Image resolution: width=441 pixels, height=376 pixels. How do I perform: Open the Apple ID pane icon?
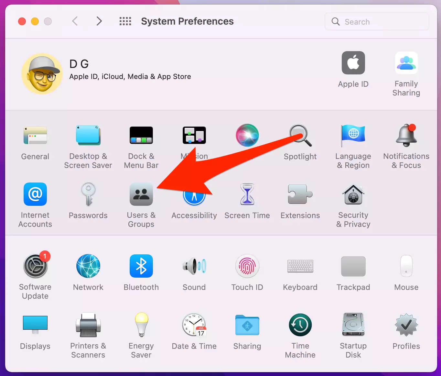pyautogui.click(x=353, y=63)
